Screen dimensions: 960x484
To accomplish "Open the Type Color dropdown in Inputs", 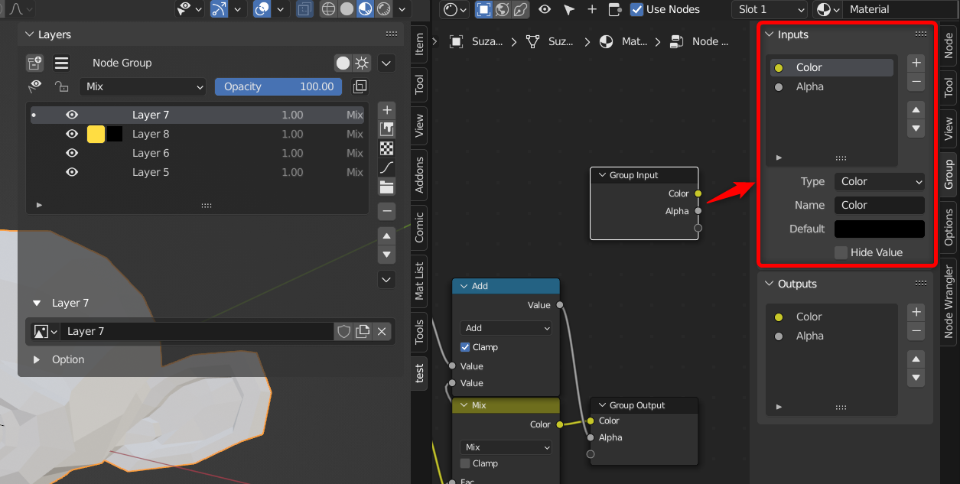I will (x=880, y=181).
